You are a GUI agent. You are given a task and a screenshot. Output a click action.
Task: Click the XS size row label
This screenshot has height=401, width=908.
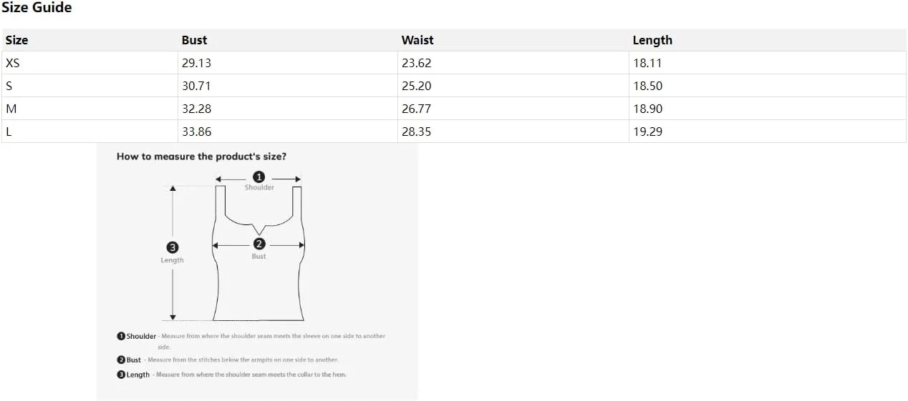pyautogui.click(x=90, y=63)
